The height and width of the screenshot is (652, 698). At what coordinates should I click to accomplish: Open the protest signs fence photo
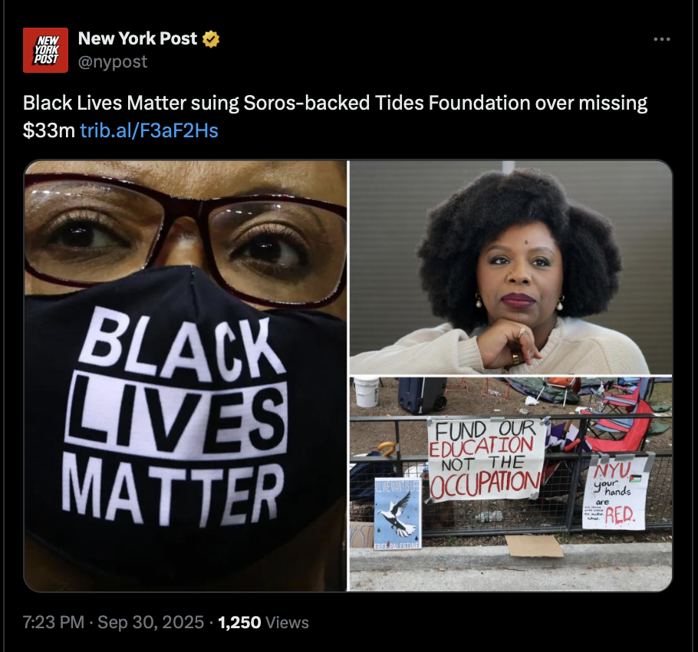[511, 484]
